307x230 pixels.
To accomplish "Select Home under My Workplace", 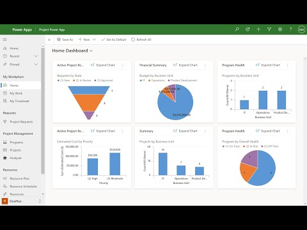I will pyautogui.click(x=20, y=86).
